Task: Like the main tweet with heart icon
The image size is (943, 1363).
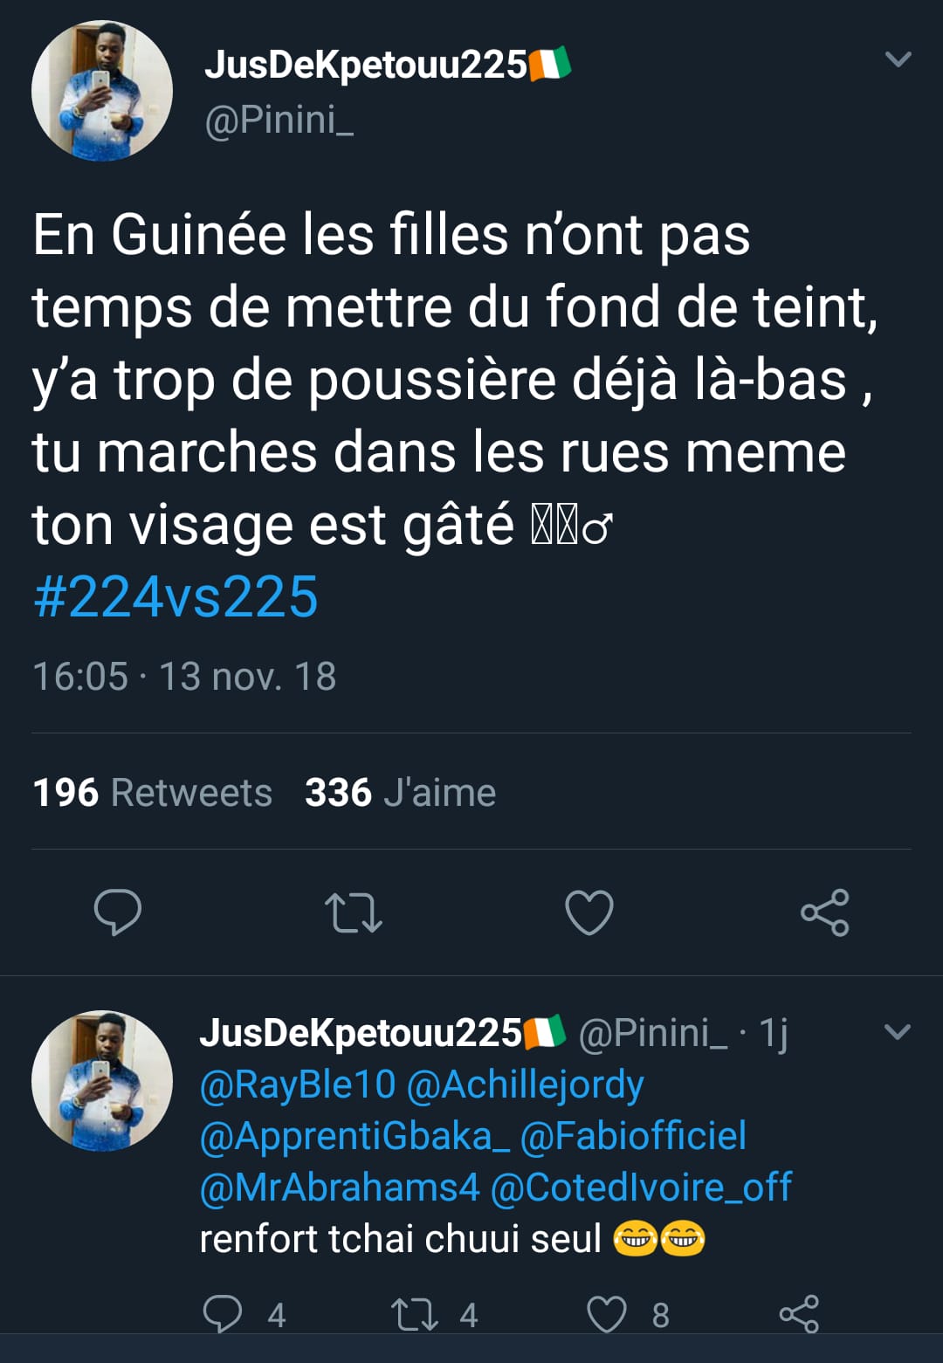Action: 589,912
